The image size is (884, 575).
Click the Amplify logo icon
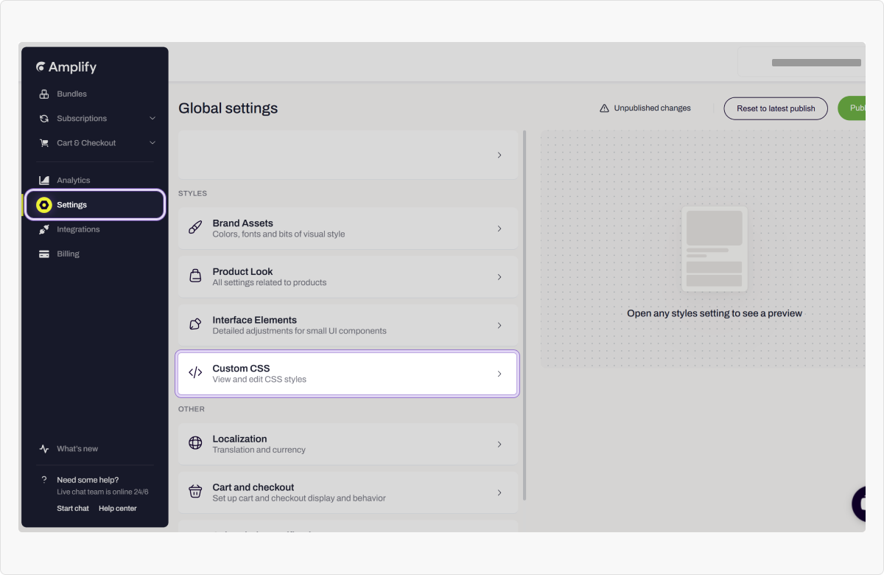click(41, 67)
